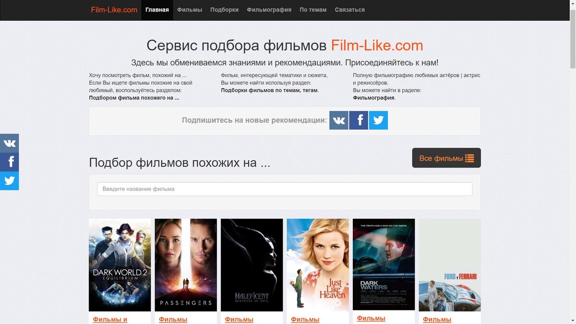576x324 pixels.
Task: Open Facebook share in left sidebar
Action: pyautogui.click(x=9, y=162)
